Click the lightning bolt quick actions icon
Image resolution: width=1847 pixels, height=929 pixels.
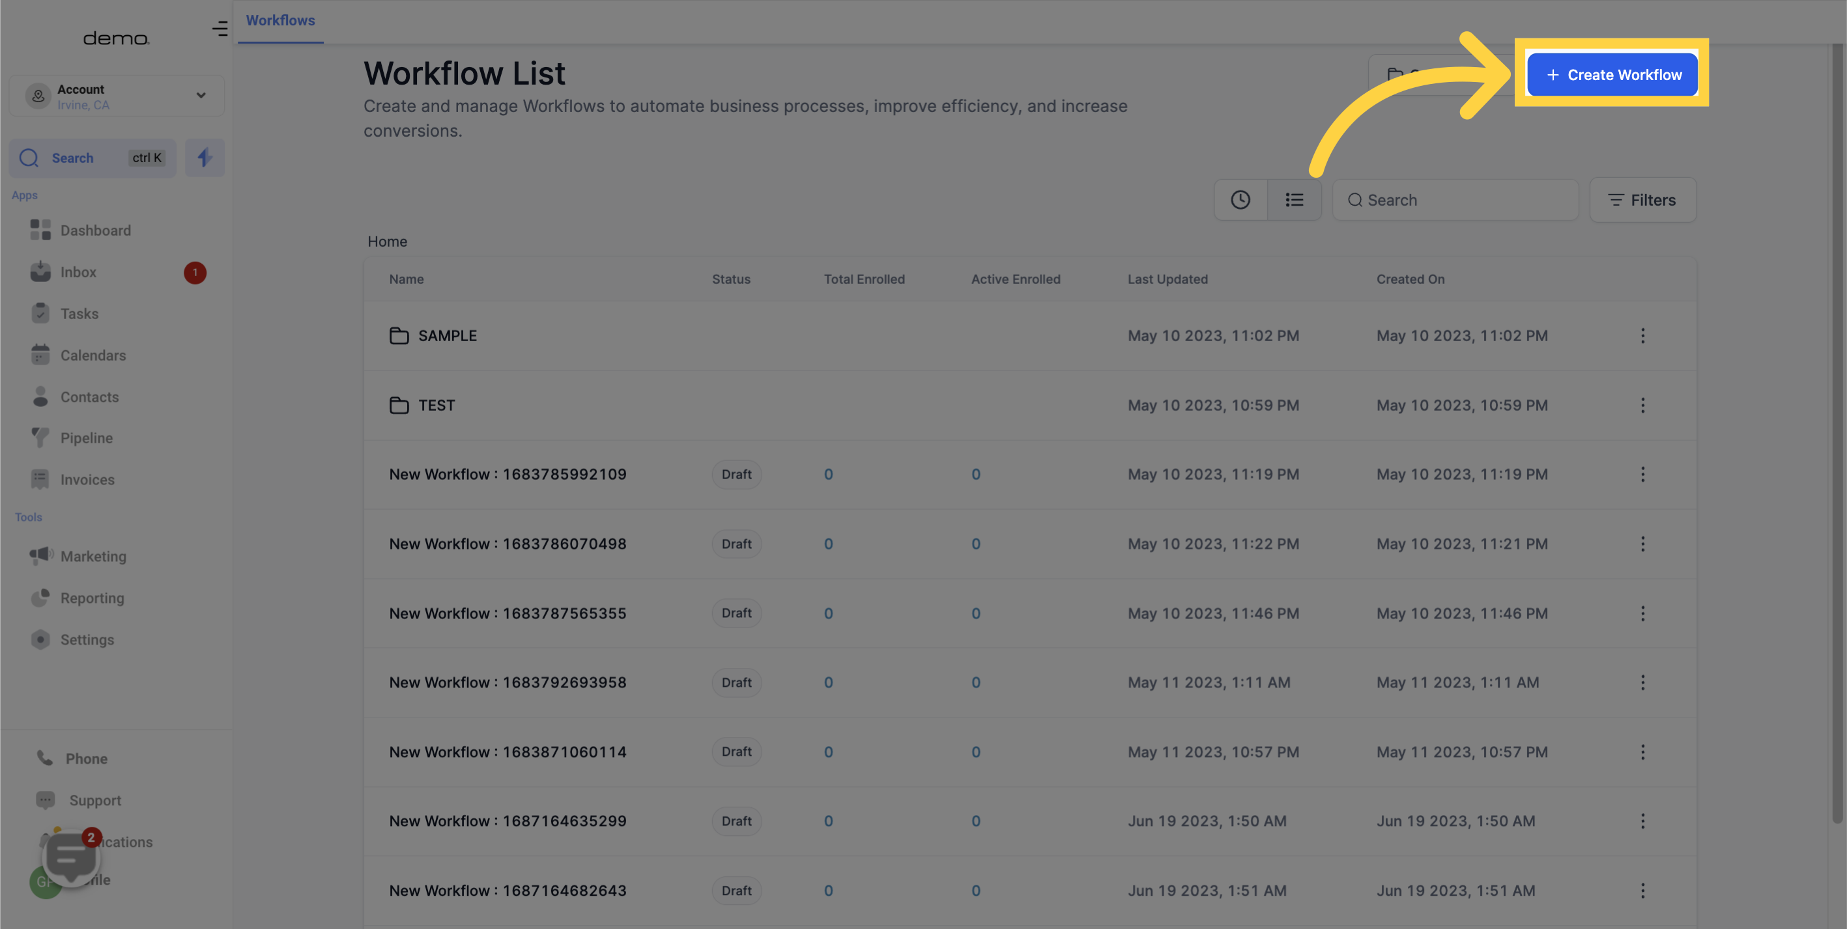[x=205, y=158]
